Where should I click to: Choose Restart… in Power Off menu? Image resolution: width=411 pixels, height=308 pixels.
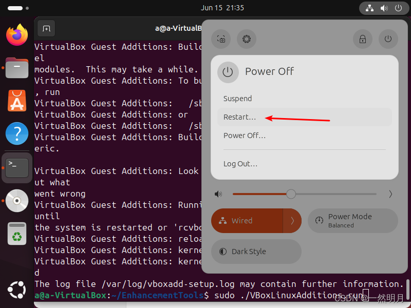[x=304, y=117]
